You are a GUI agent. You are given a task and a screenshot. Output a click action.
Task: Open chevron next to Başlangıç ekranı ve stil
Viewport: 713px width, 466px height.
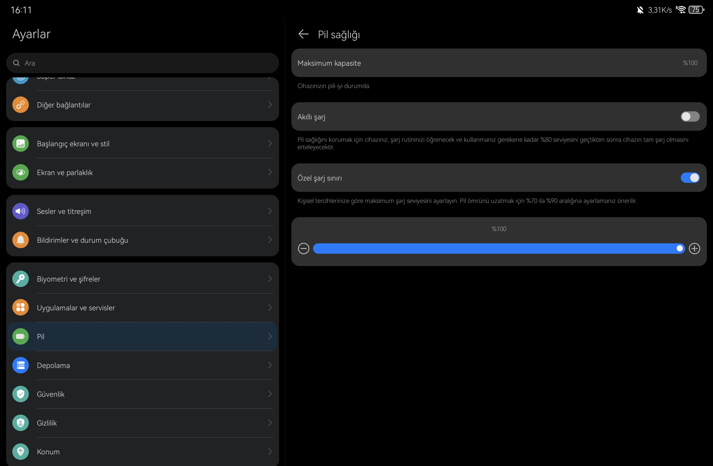(270, 143)
